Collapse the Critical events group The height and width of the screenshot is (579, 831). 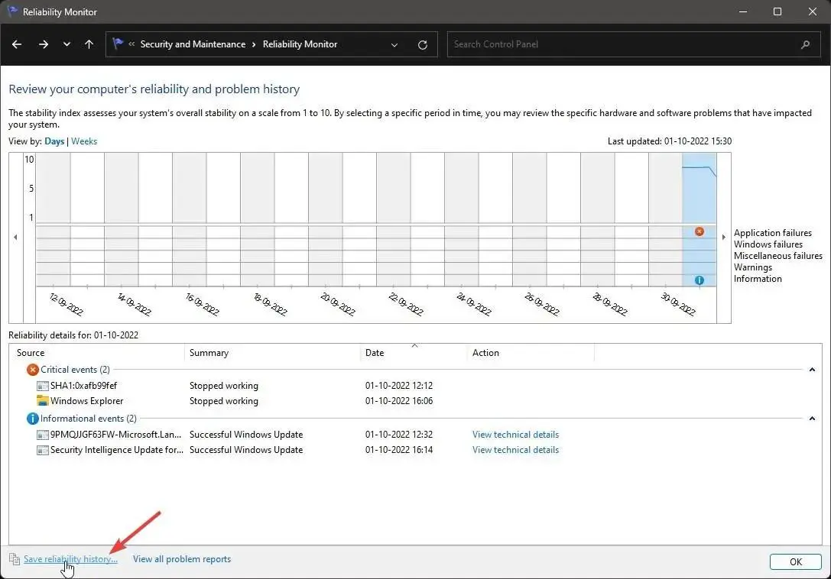(x=812, y=370)
